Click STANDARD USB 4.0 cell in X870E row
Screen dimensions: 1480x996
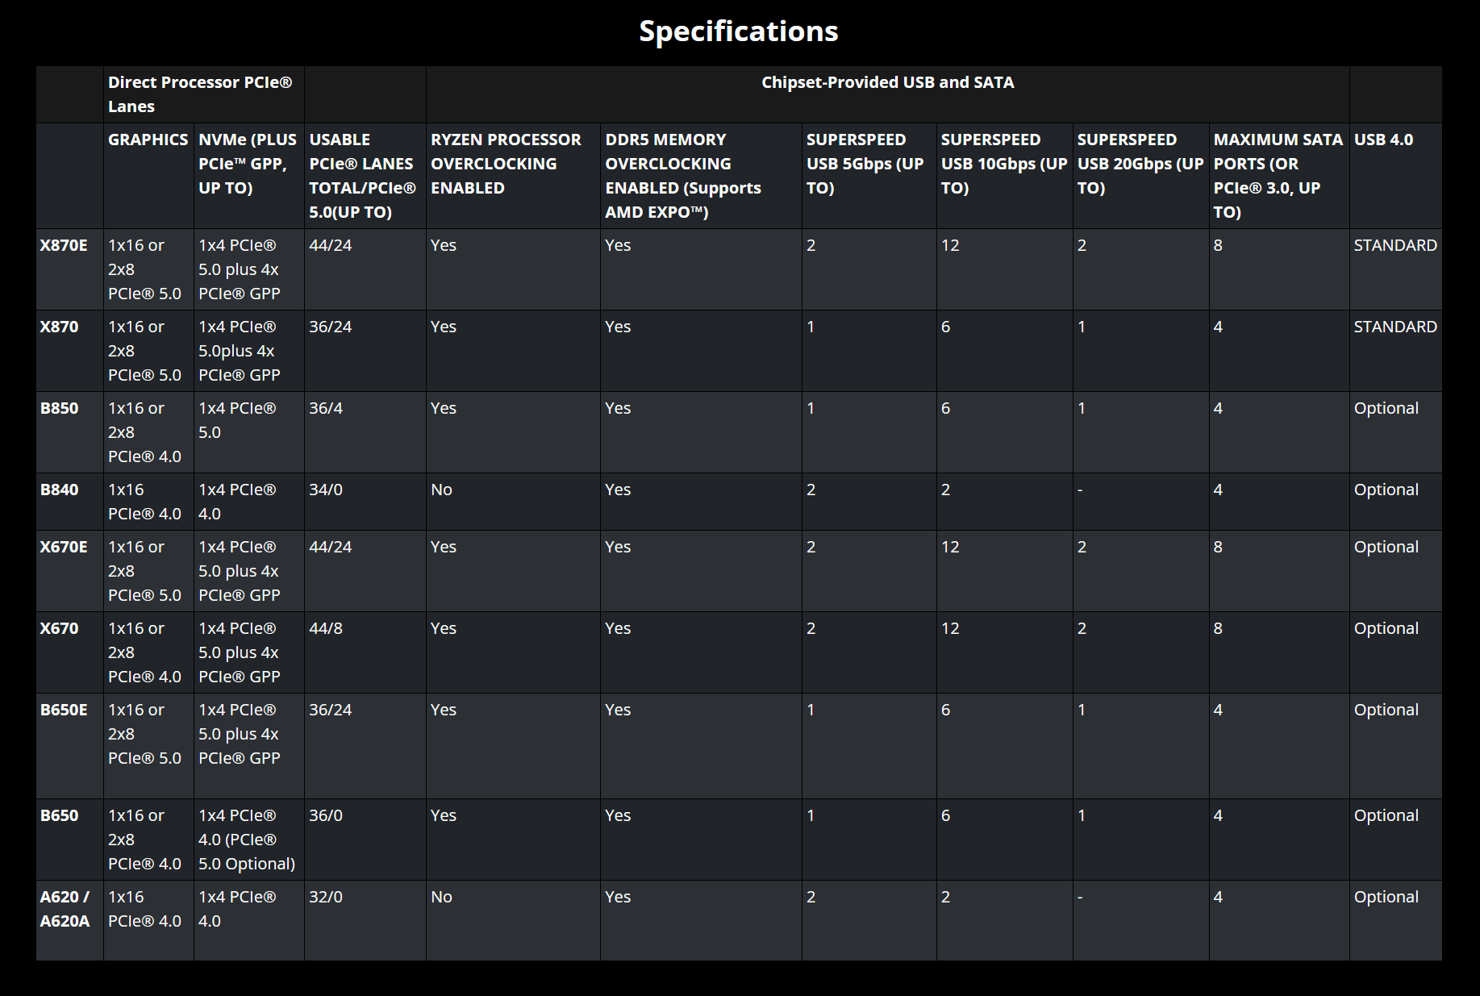[x=1395, y=269]
